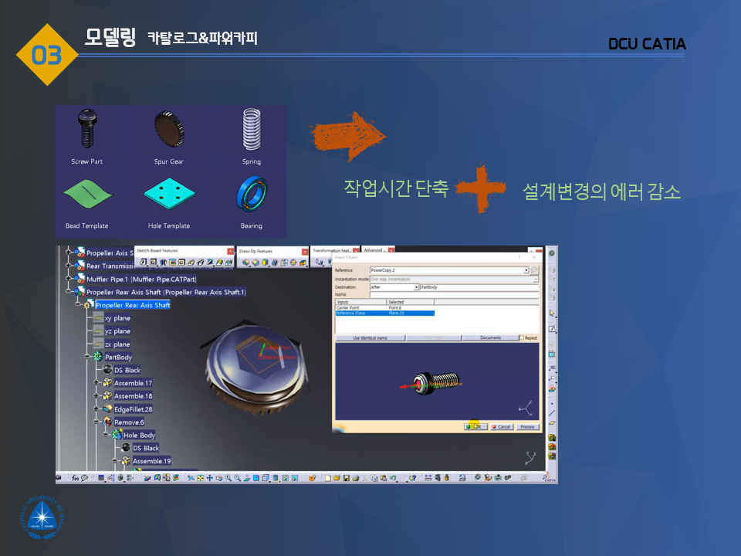The height and width of the screenshot is (556, 741).
Task: Choose the Bearing catalog thumbnail
Action: 252,194
